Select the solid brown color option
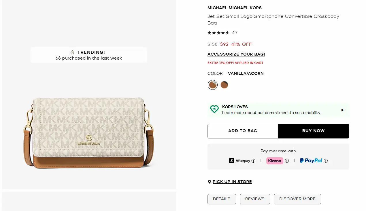This screenshot has width=366, height=211. coord(224,85)
